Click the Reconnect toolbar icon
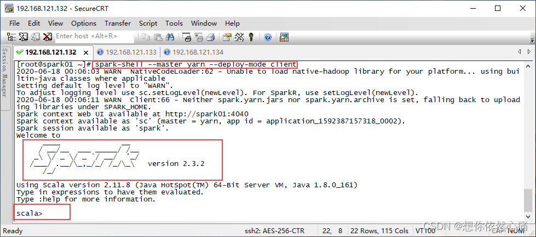The image size is (536, 237). [x=36, y=37]
